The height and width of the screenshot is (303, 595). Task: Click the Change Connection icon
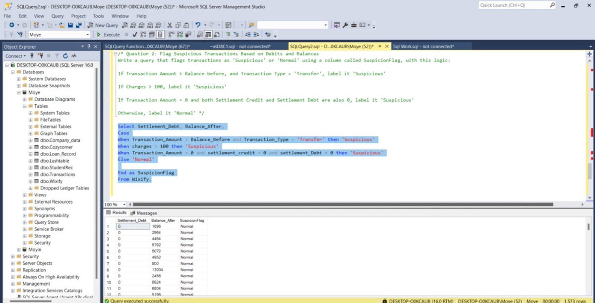click(20, 35)
